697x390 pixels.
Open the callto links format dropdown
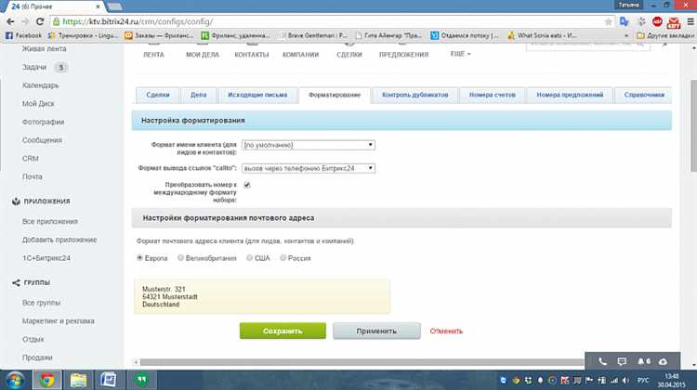tap(308, 168)
